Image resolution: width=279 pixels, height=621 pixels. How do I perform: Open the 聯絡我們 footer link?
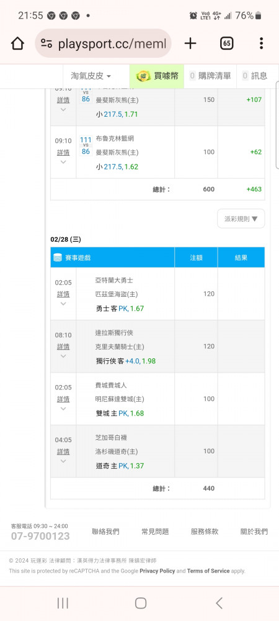point(105,532)
